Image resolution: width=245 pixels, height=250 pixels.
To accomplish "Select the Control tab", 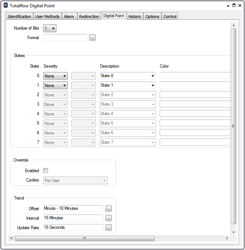I will point(170,16).
